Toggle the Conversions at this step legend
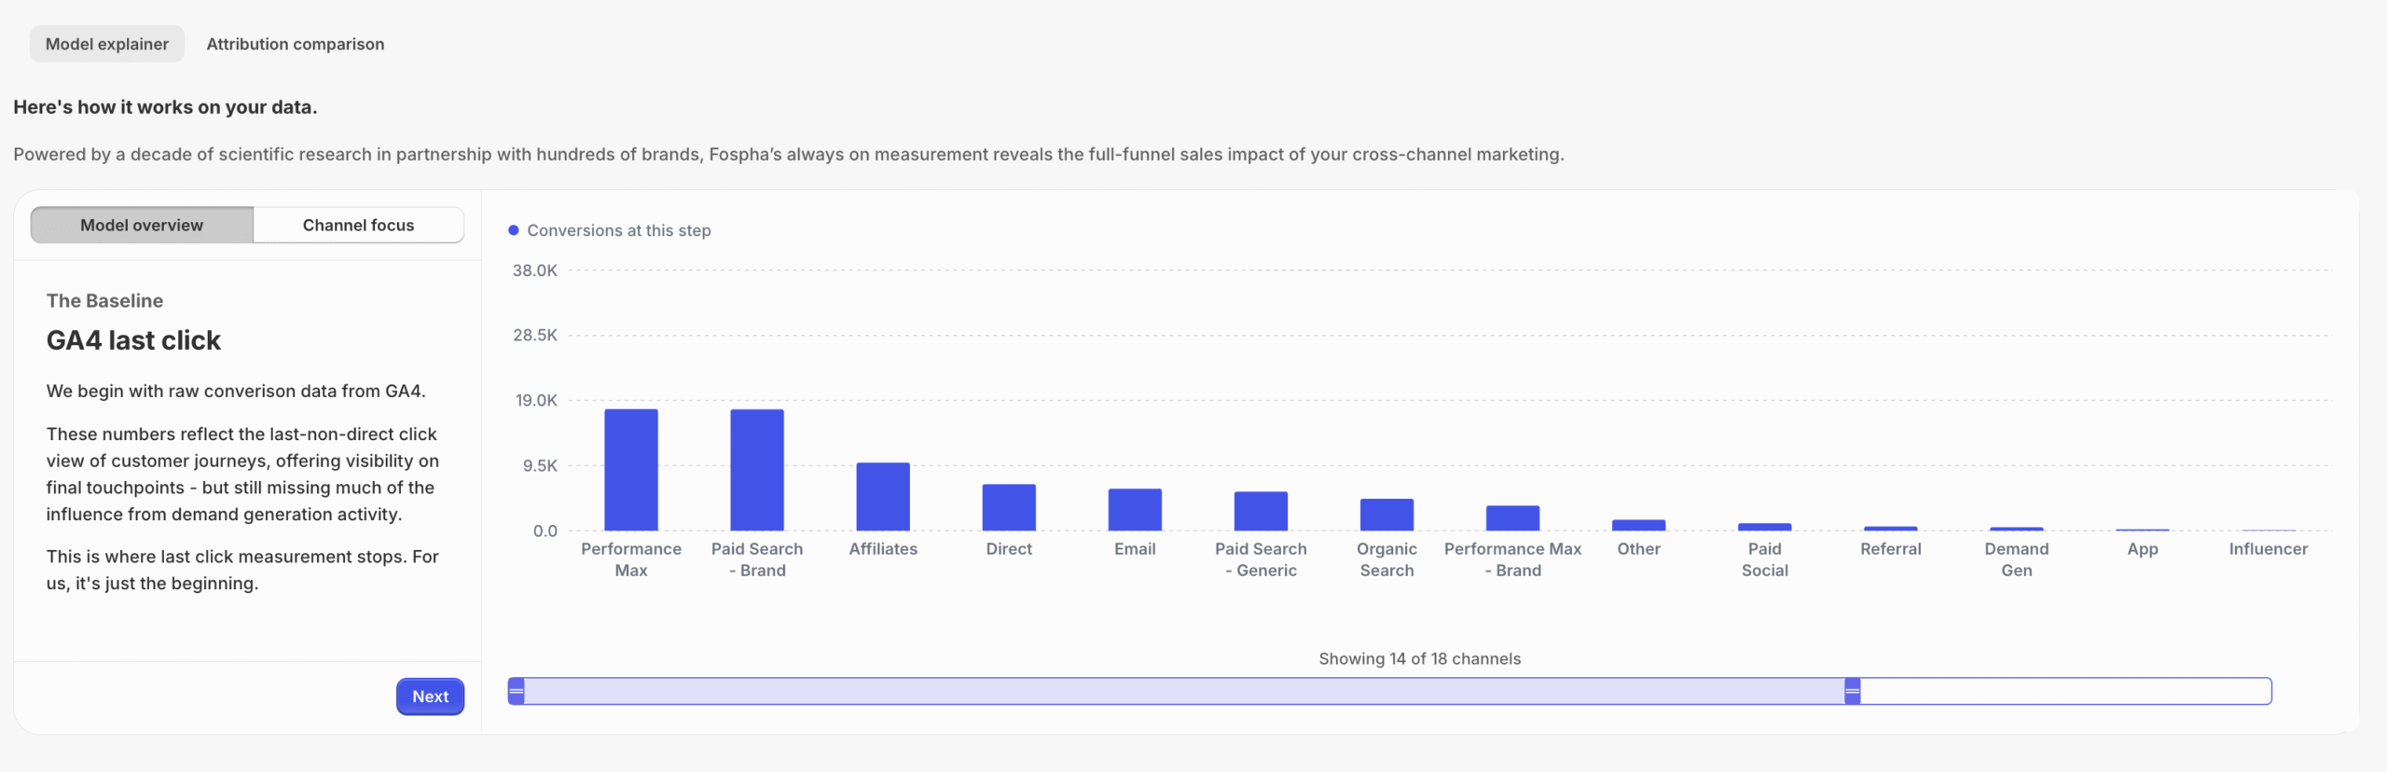The width and height of the screenshot is (2387, 772). 610,230
